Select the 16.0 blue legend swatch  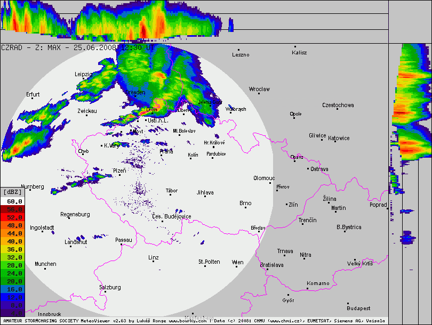[12, 289]
